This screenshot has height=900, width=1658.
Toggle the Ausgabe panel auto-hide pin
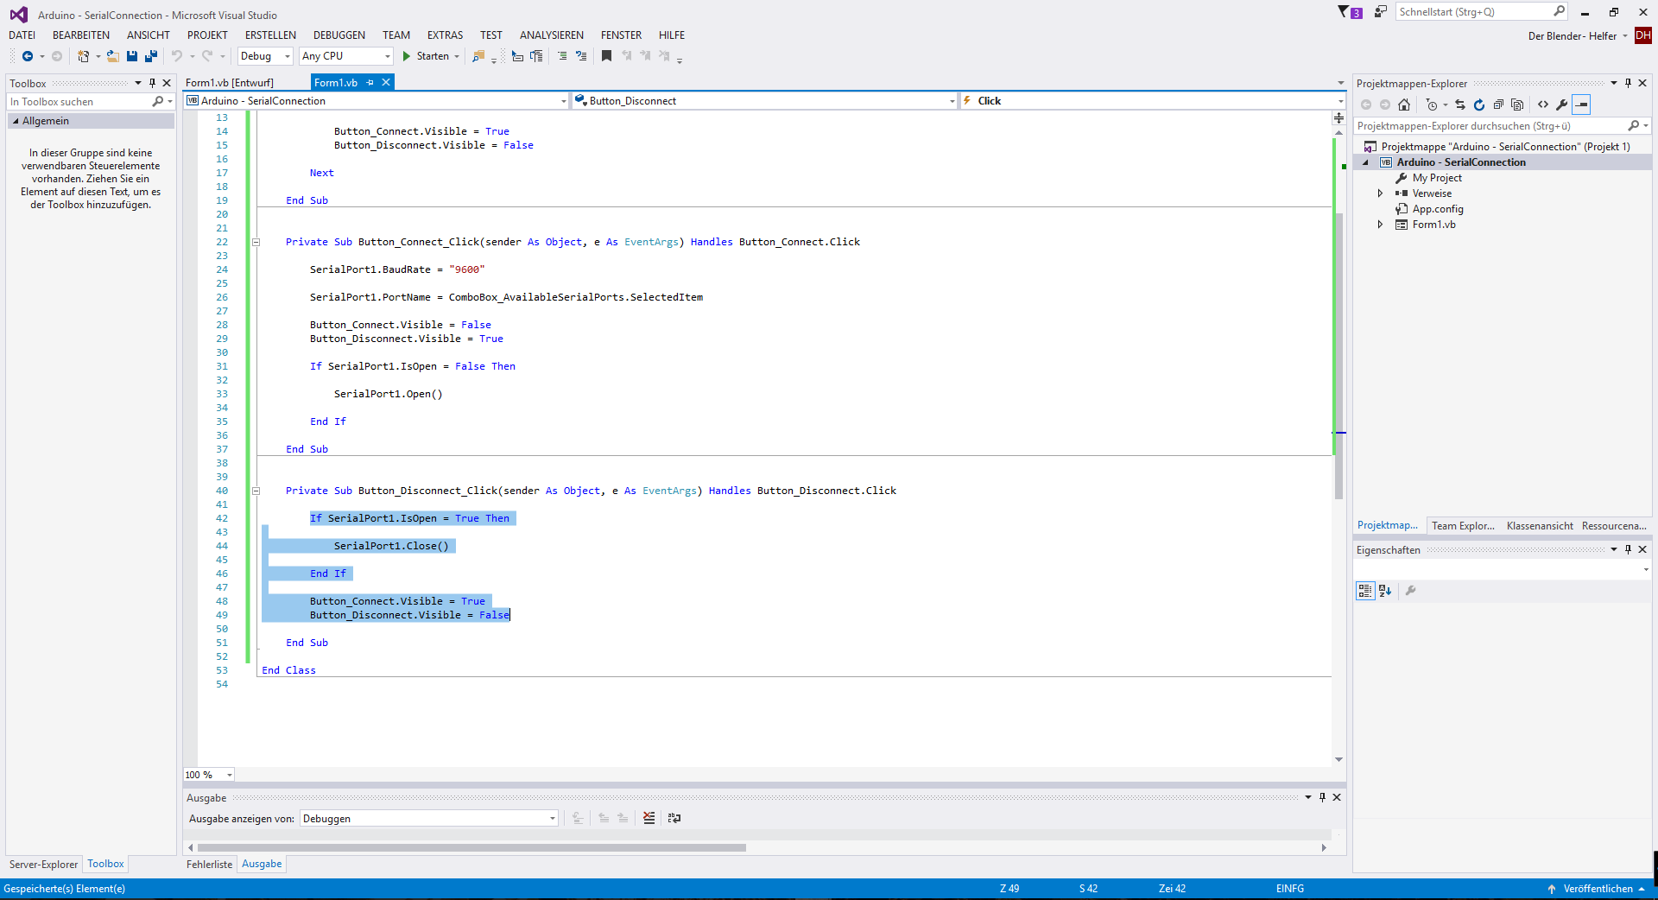[1322, 797]
